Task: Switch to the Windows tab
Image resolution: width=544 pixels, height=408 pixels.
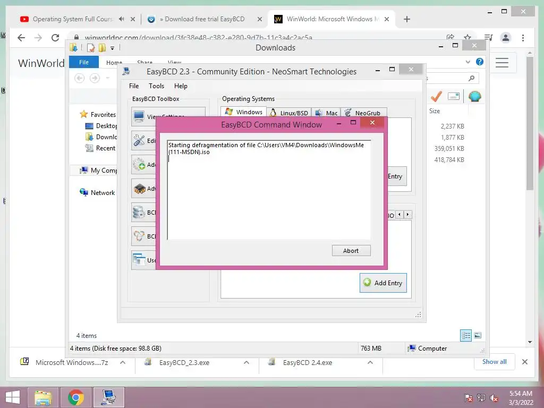Action: pos(243,112)
